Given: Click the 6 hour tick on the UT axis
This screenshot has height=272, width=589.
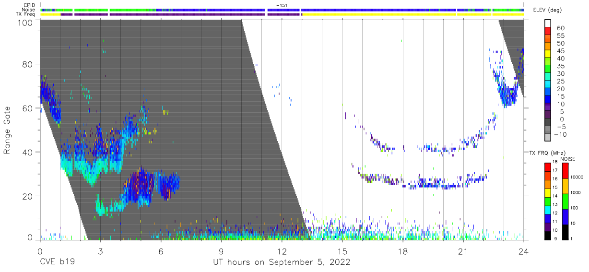Looking at the screenshot, I should pyautogui.click(x=161, y=251).
